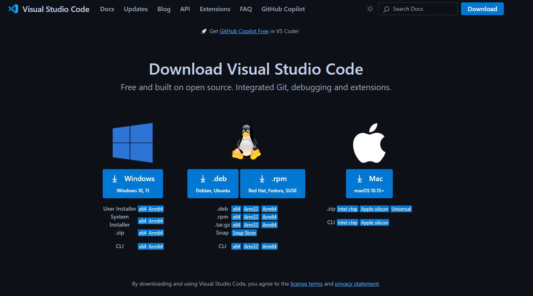Select Linux .tar.gz Arm64
This screenshot has width=533, height=296.
270,225
